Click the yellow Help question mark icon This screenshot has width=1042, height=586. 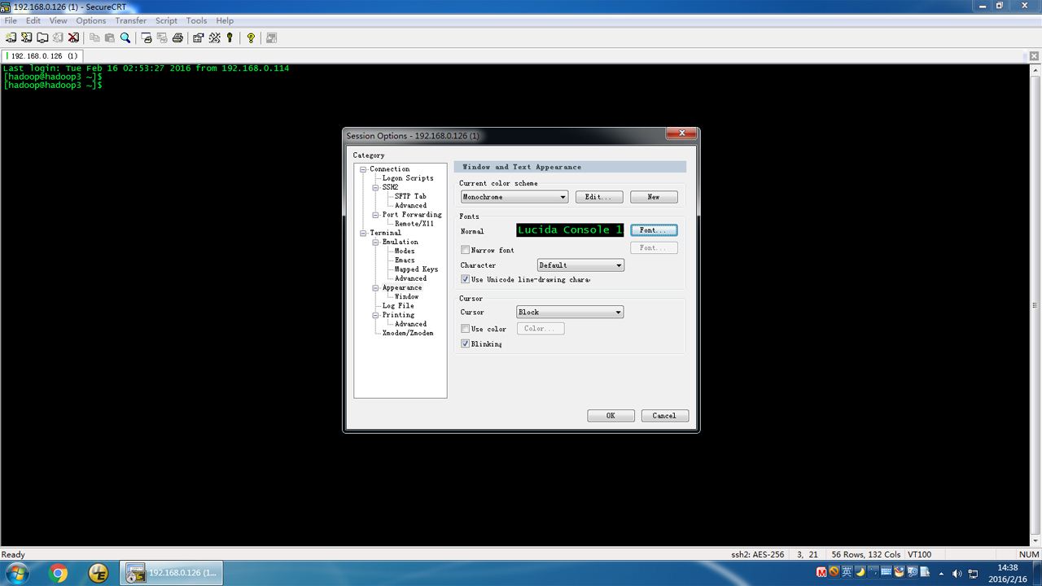click(x=251, y=37)
